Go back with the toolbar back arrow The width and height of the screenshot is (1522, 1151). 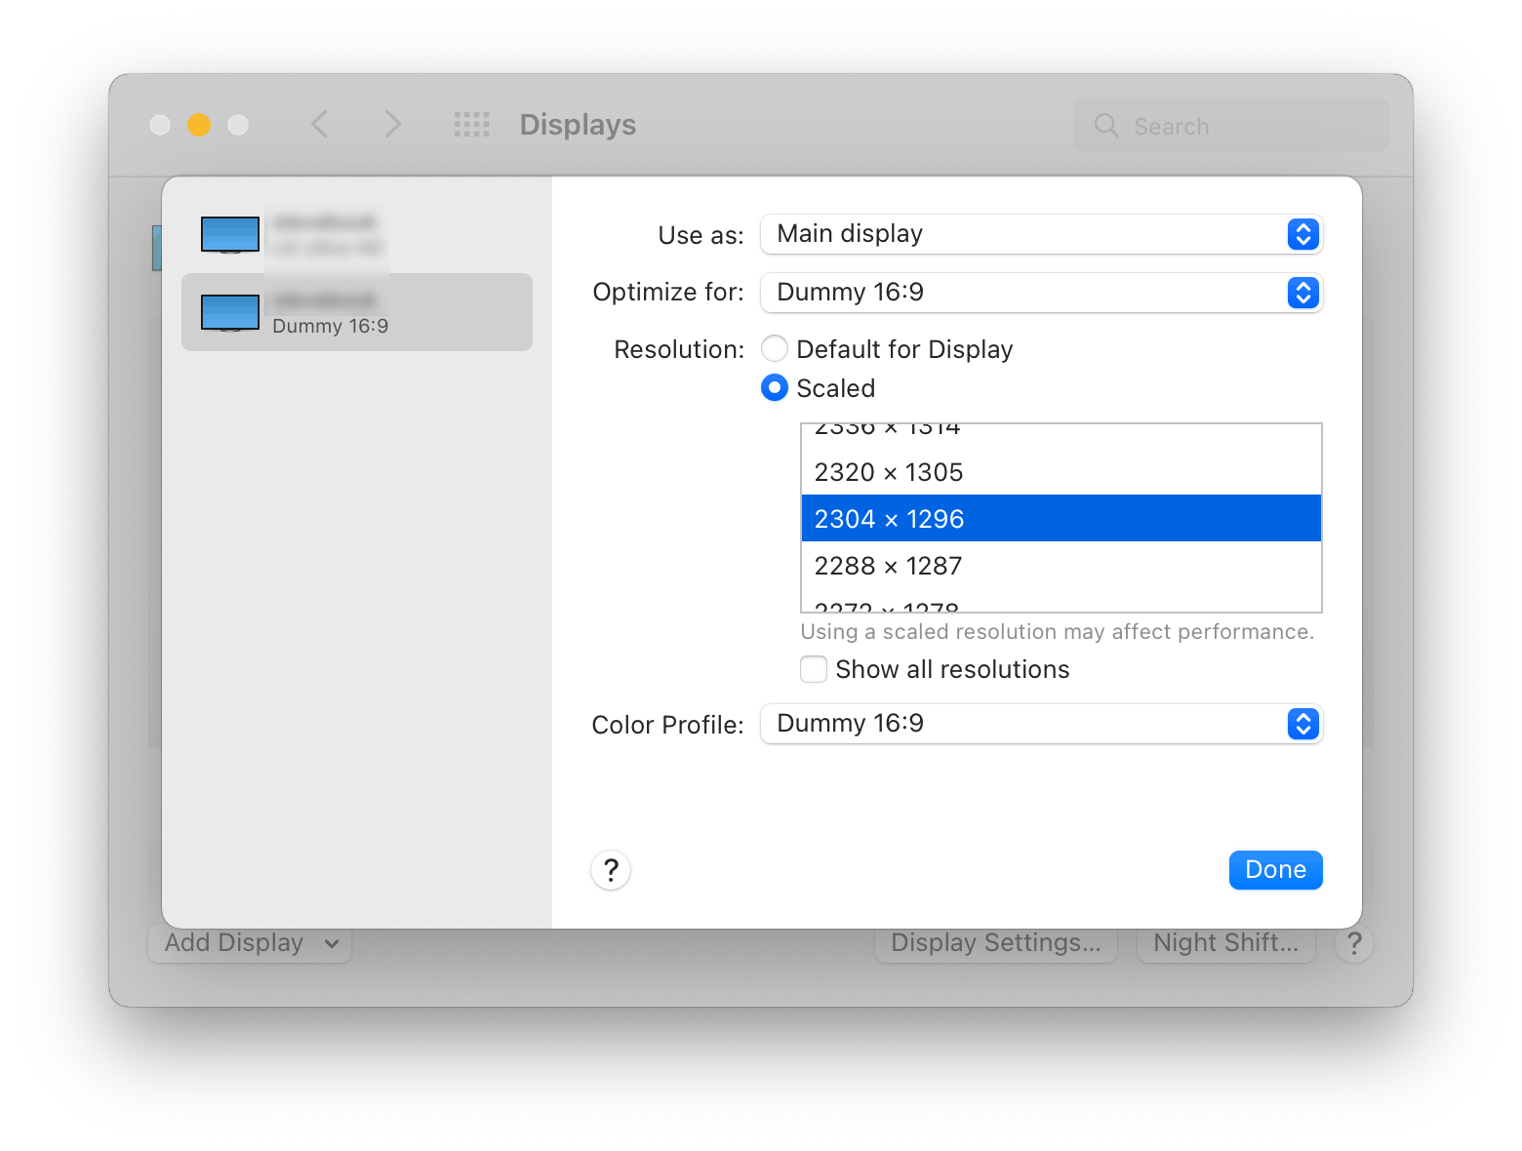[x=319, y=124]
